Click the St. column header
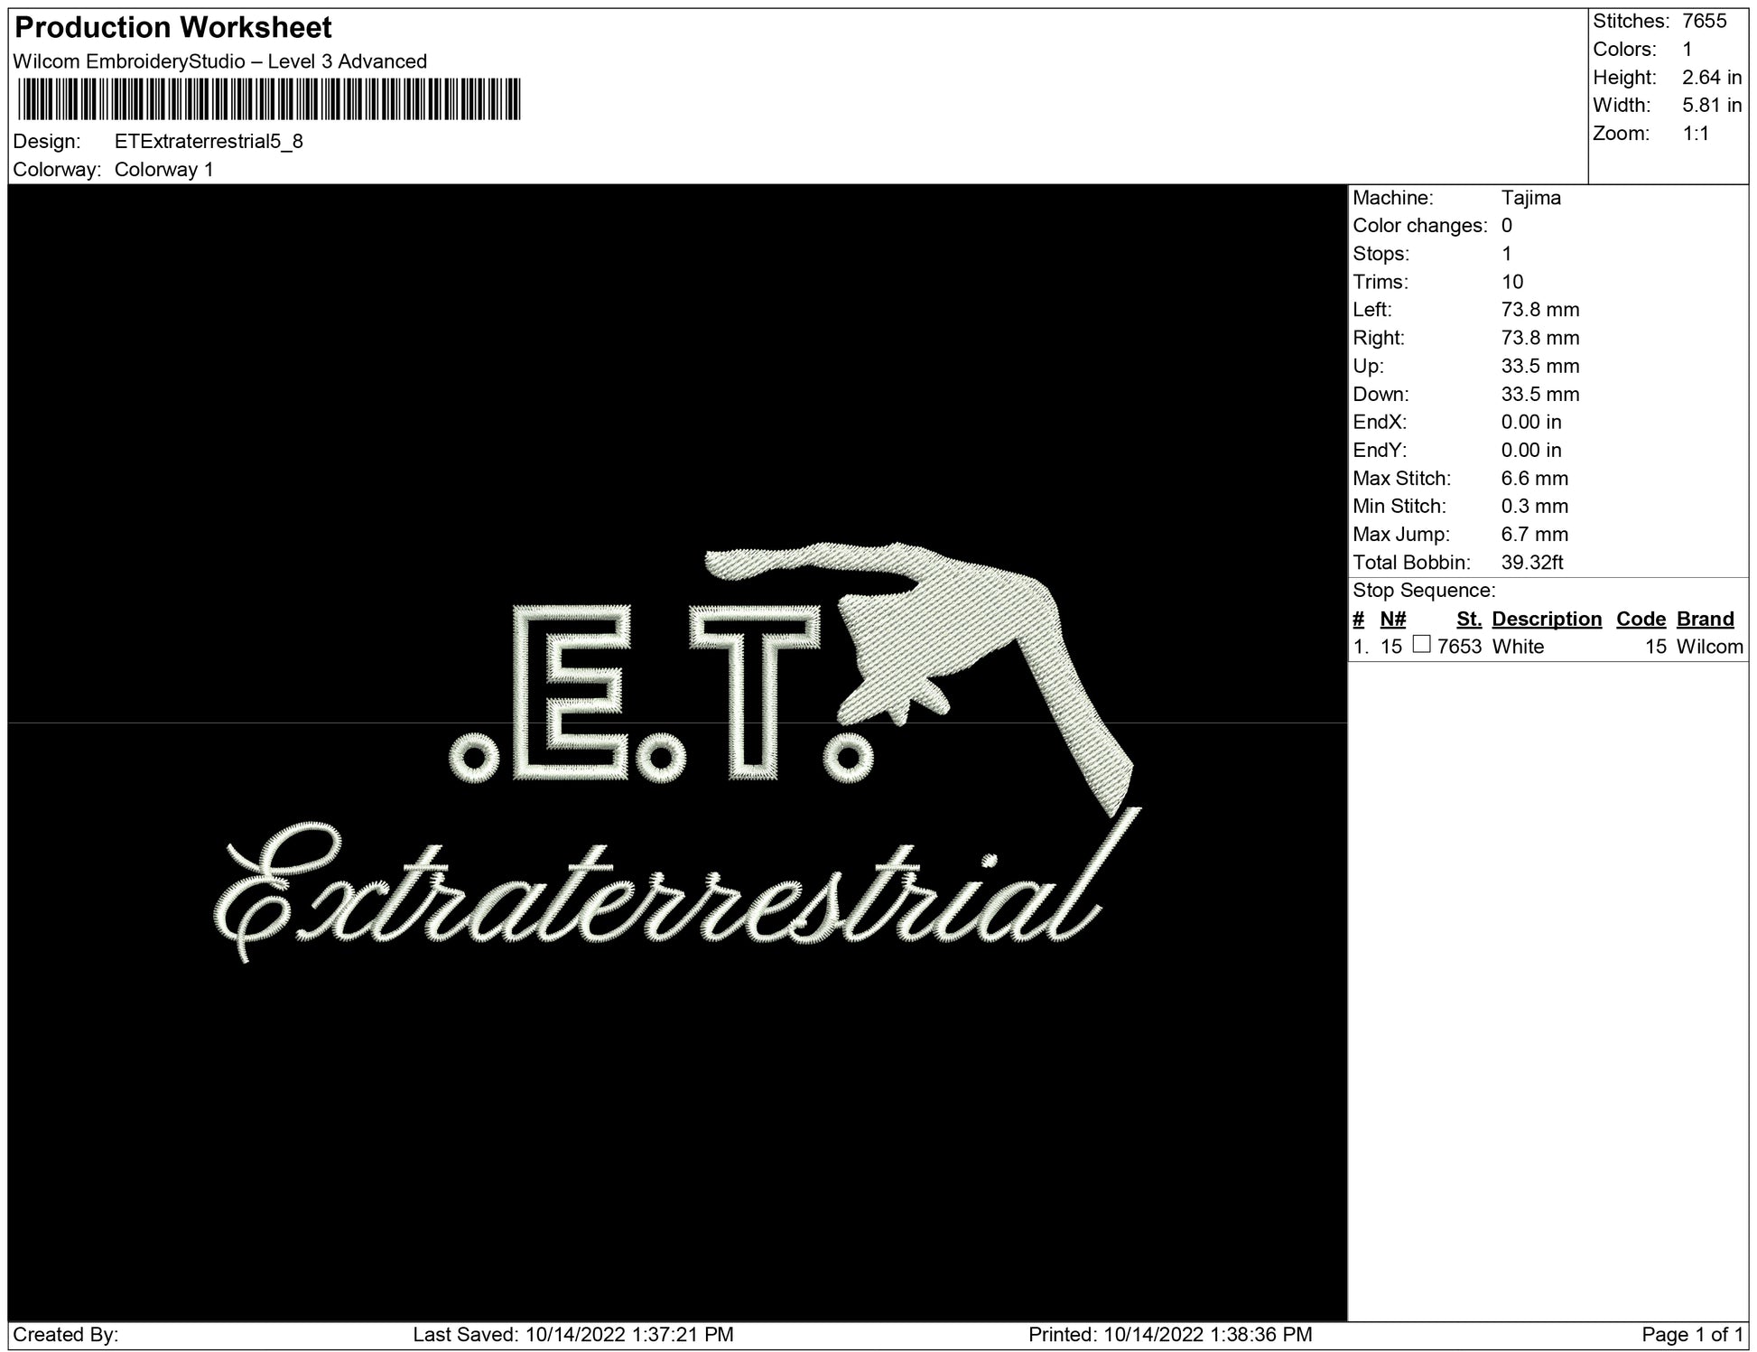 pos(1468,619)
